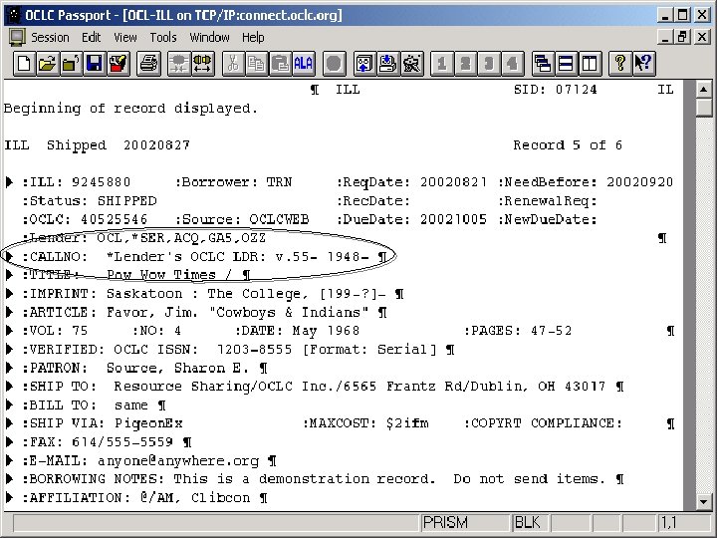
Task: Click the ALA character set icon
Action: pos(303,64)
